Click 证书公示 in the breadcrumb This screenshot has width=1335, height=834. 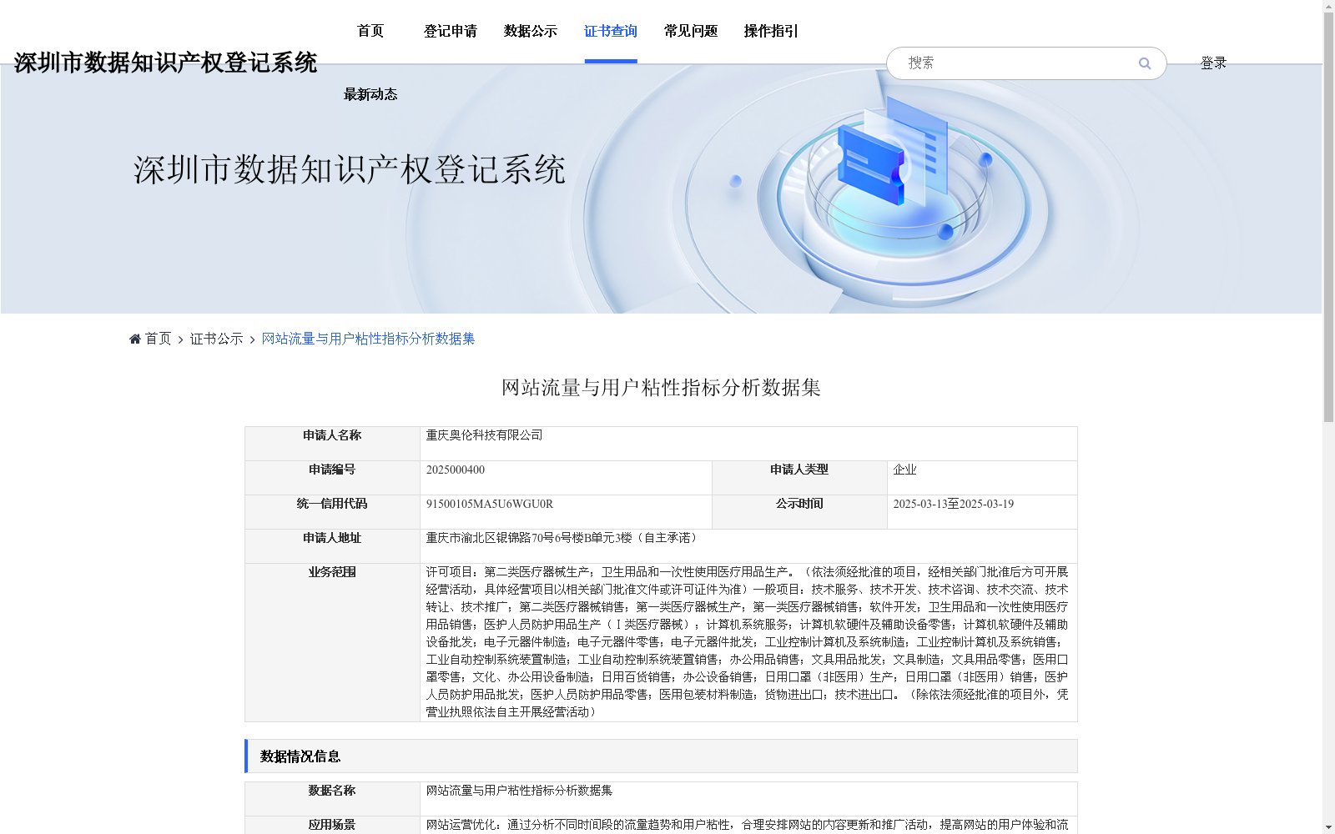tap(217, 339)
